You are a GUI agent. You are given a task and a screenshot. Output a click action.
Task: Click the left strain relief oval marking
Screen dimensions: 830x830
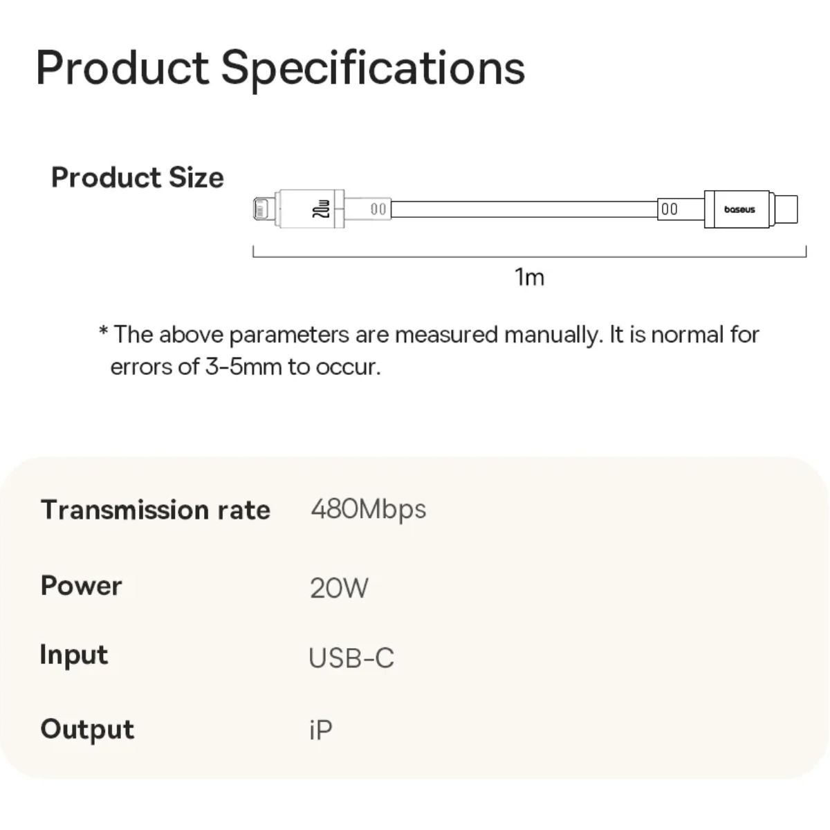click(378, 208)
